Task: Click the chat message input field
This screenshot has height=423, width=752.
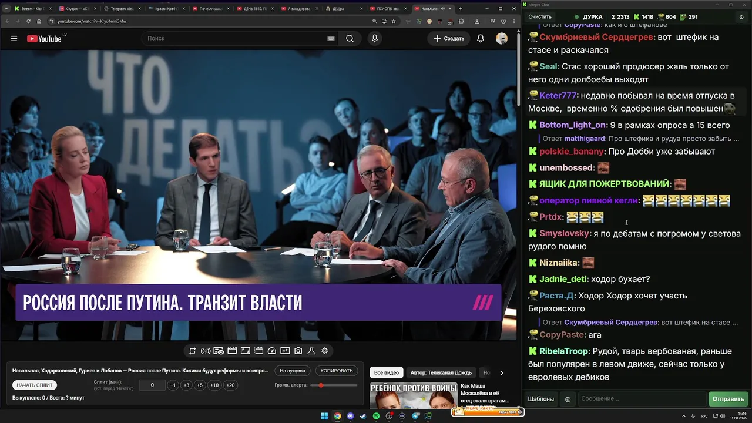Action: pos(642,399)
